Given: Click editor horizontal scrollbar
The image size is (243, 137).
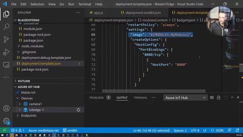Looking at the screenshot, I should (153, 91).
